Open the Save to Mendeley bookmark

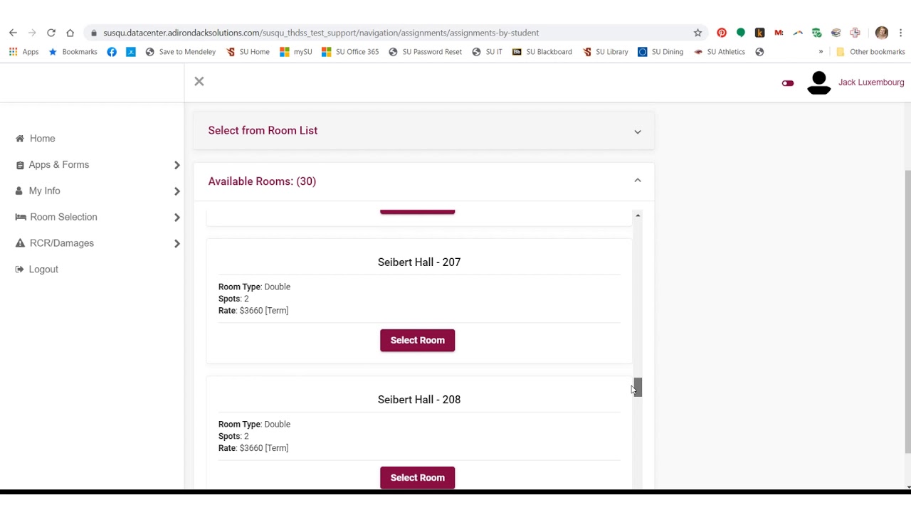coord(180,52)
